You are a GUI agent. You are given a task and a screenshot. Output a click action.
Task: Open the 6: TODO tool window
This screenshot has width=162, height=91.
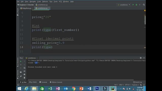33,82
